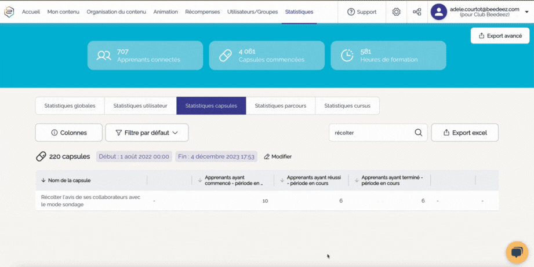Open the chat support bubble
This screenshot has width=534, height=267.
point(517,252)
